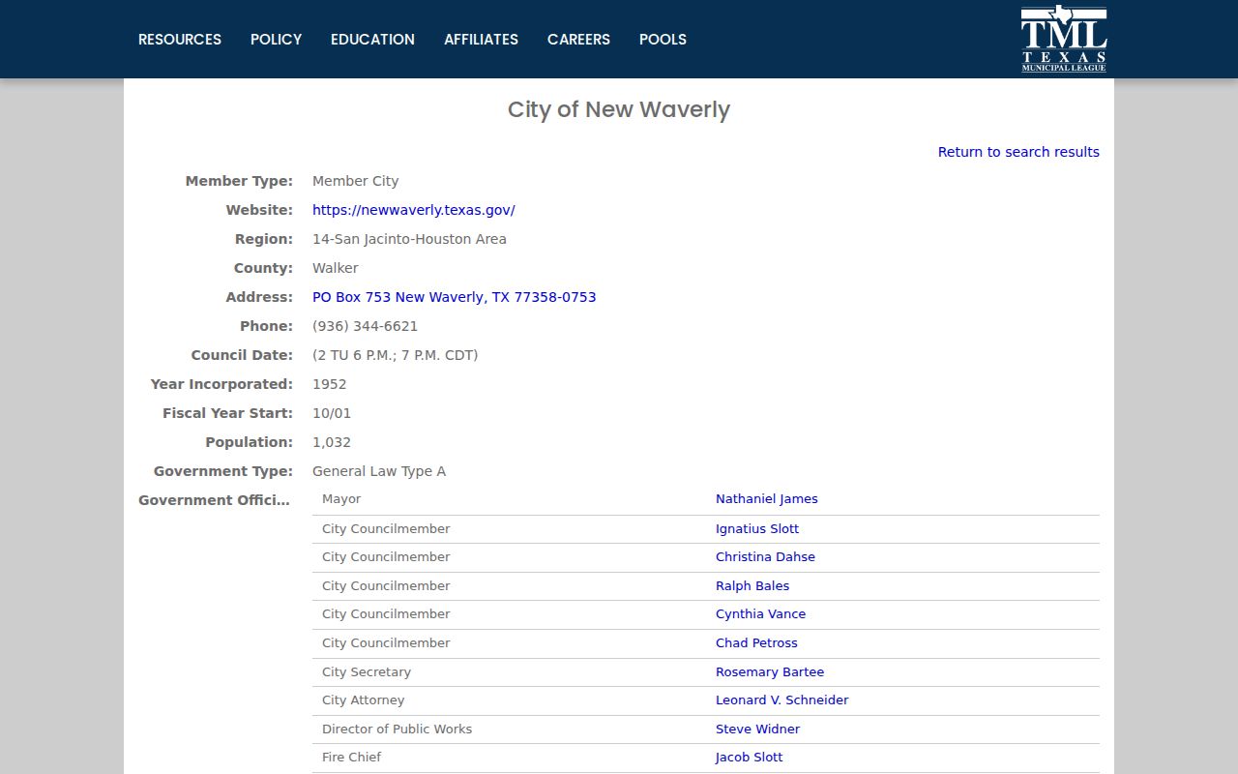The width and height of the screenshot is (1238, 774).
Task: Open the Education menu
Action: click(372, 40)
